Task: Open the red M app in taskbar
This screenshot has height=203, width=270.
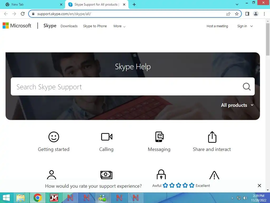Action: coord(54,198)
